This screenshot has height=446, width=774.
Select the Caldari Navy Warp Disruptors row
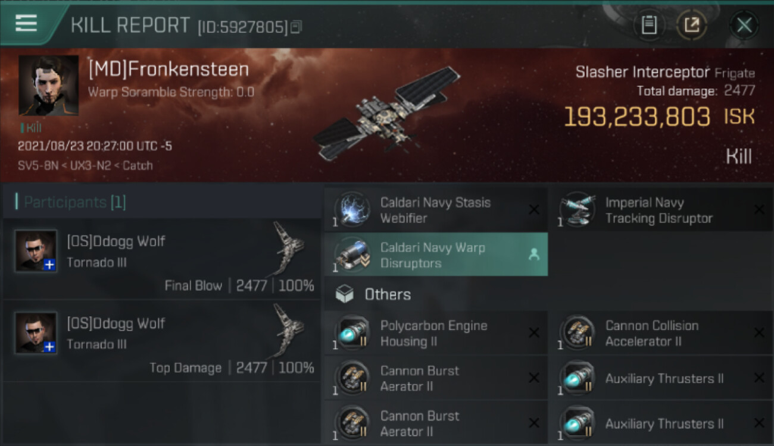click(x=436, y=255)
